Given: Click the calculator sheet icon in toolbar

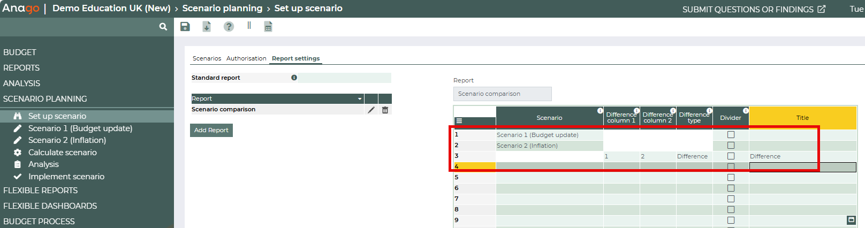Looking at the screenshot, I should tap(268, 27).
